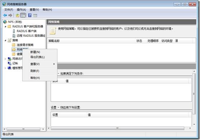Toggle the show/hide console tree icon
This screenshot has width=200, height=140.
23,15
